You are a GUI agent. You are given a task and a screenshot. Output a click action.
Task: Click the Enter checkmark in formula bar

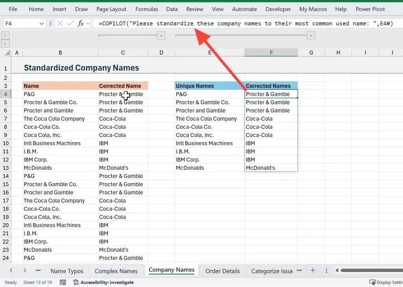(70, 24)
